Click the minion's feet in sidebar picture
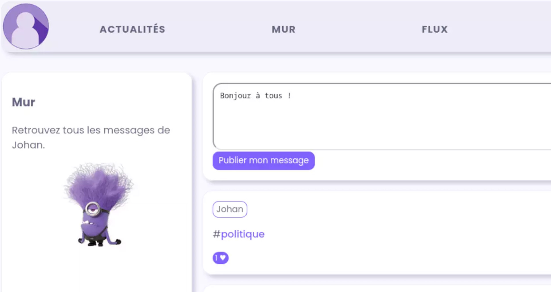 [96, 244]
